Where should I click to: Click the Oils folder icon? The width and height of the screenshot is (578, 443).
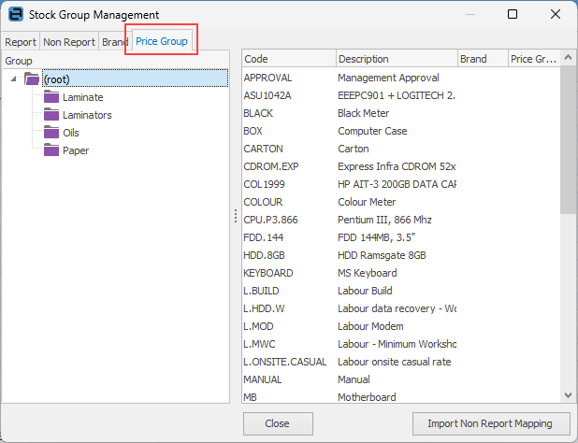tap(51, 133)
